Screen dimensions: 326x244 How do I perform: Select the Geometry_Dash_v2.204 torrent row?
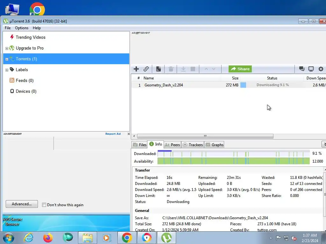(229, 85)
